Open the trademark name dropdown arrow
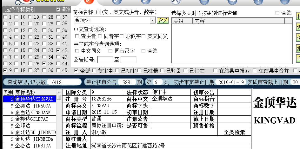 (x=153, y=20)
